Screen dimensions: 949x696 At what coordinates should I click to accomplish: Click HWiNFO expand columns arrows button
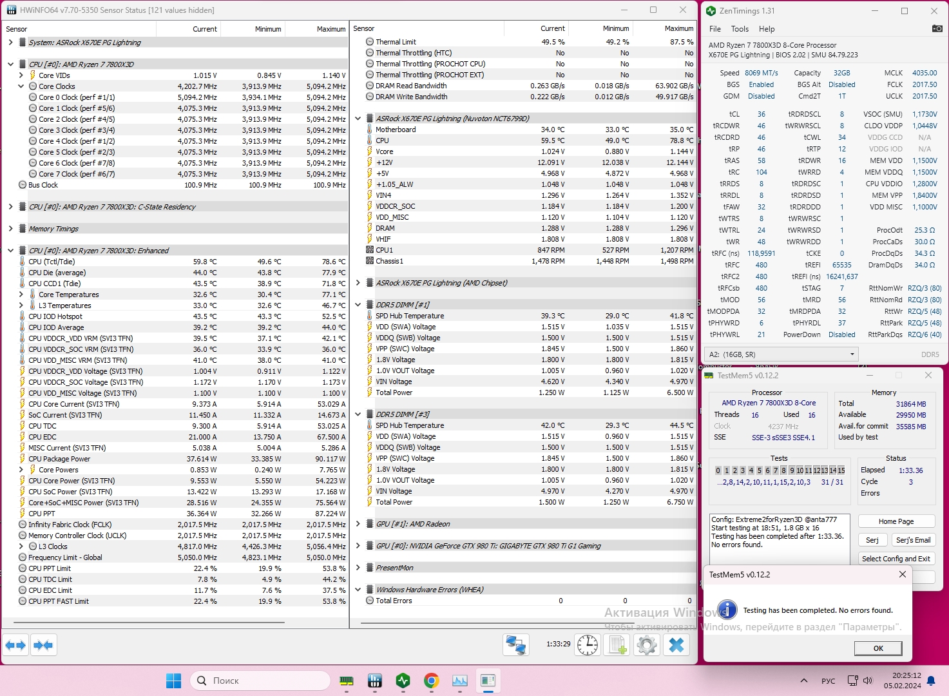point(16,644)
